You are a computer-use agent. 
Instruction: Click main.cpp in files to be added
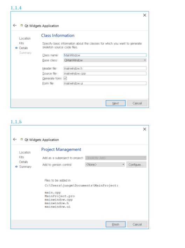pyautogui.click(x=53, y=193)
